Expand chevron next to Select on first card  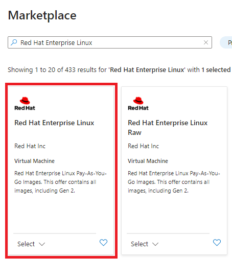click(x=42, y=244)
